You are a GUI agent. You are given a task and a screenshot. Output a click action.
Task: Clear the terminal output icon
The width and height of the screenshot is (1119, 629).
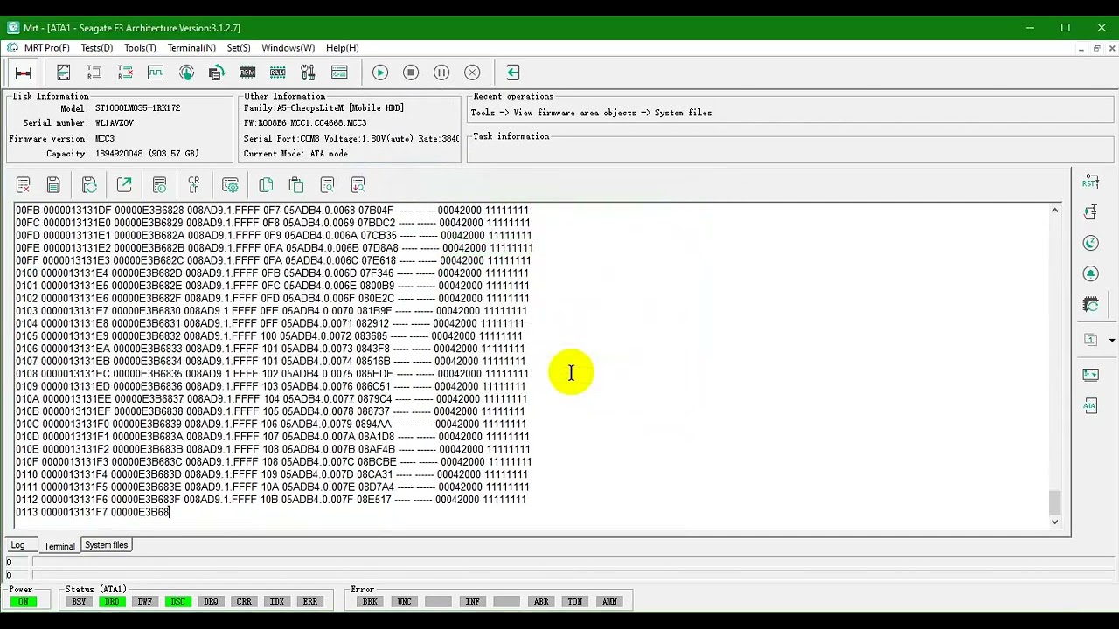point(24,185)
